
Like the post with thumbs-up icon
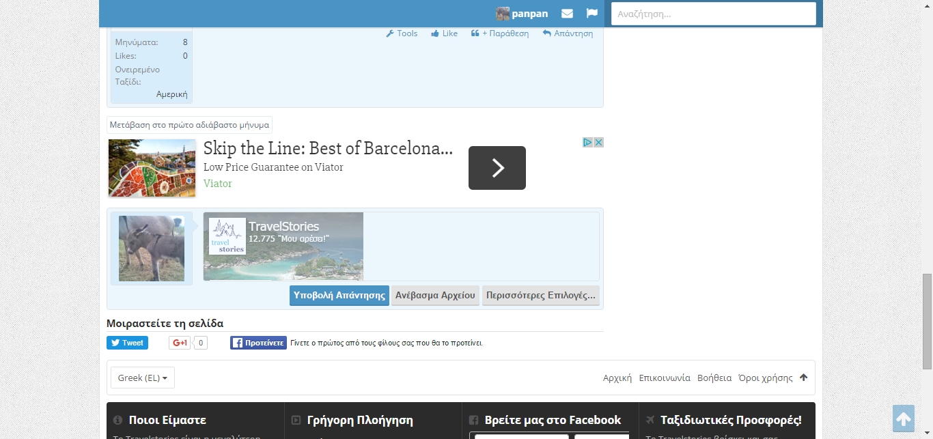[x=444, y=33]
